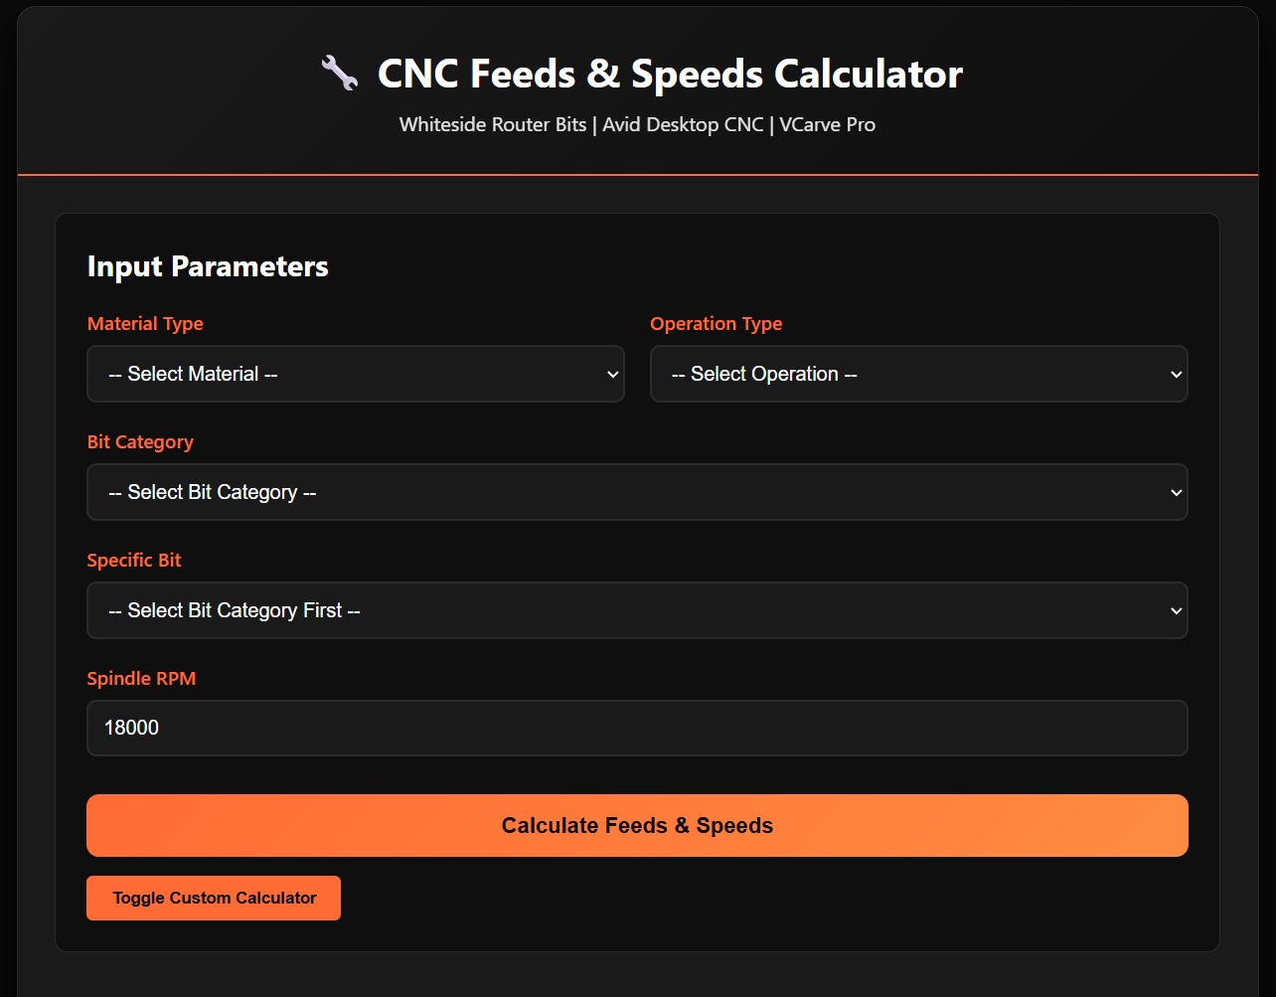Expand the Bit Category list using its chevron
This screenshot has width=1276, height=997.
[x=1174, y=492]
